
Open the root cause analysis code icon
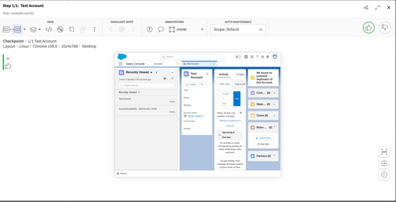(x=49, y=29)
